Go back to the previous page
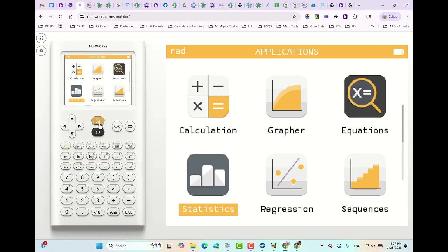Image resolution: width=448 pixels, height=252 pixels. point(41,16)
